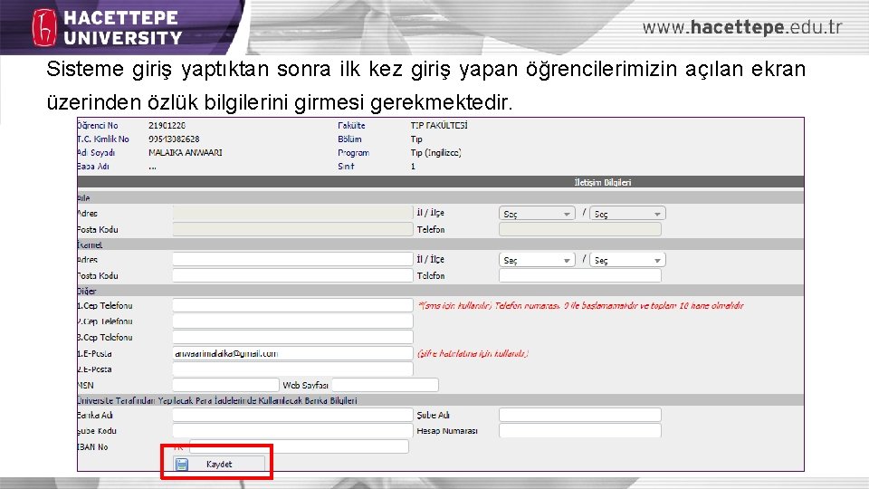Click the Kaydet save button
Viewport: 869px width, 489px height.
(x=219, y=464)
